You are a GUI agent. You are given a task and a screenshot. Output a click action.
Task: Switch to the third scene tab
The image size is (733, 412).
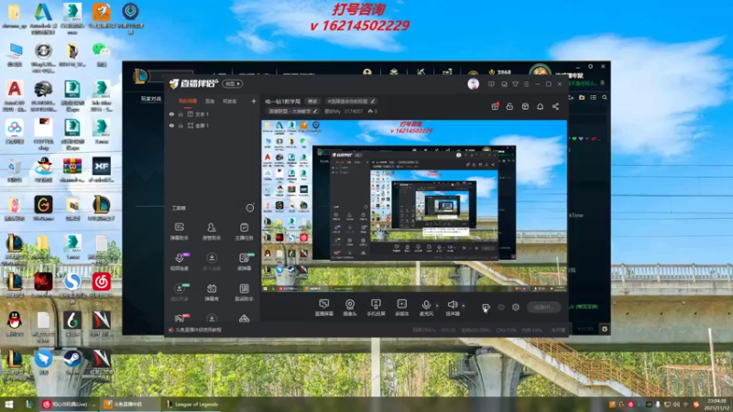coord(229,101)
